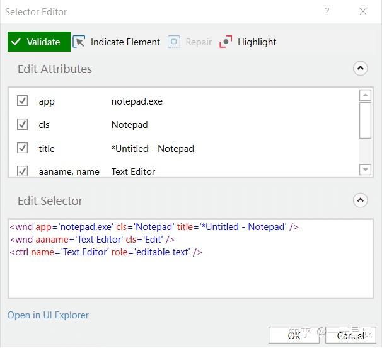This screenshot has height=348, width=382.
Task: Select the *Untitled - Notepad title value
Action: point(153,149)
